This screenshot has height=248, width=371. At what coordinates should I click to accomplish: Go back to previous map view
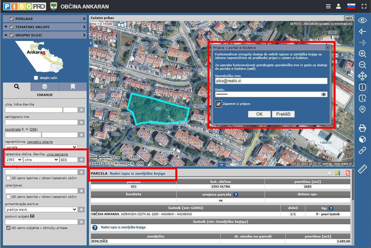tap(362, 31)
